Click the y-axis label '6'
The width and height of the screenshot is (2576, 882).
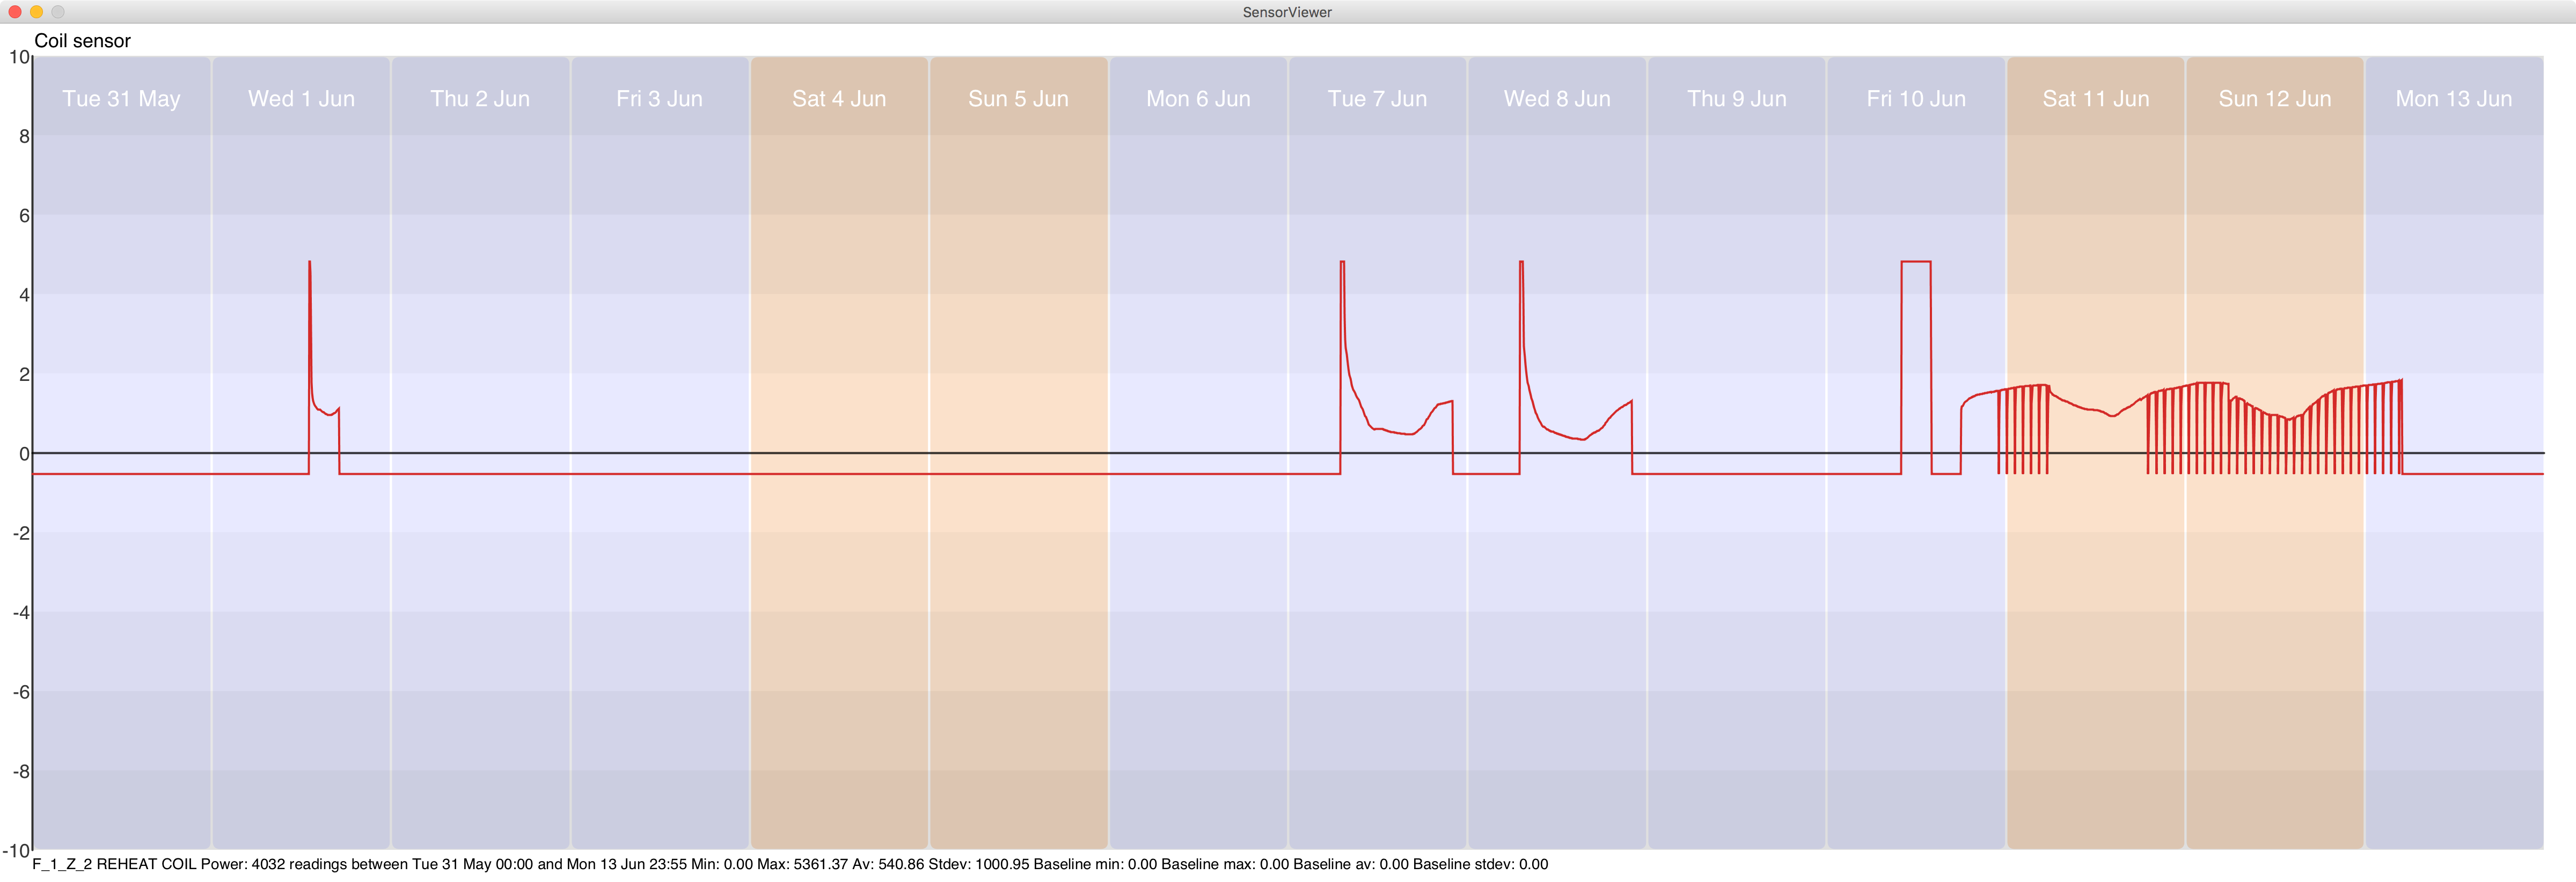click(24, 216)
